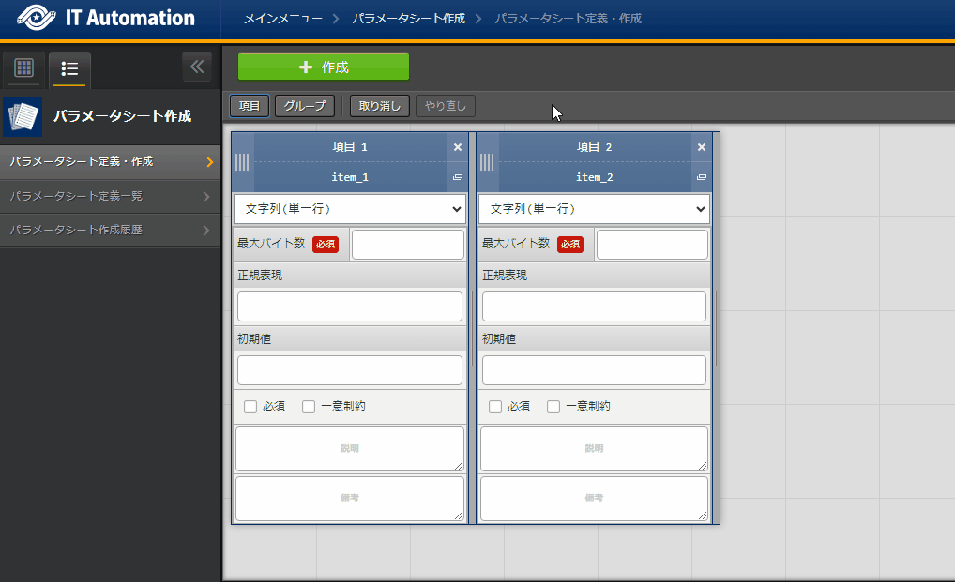Go to メインメニュー breadcrumb link
The image size is (955, 582).
coord(282,19)
